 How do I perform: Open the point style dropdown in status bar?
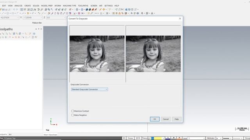pos(220,138)
